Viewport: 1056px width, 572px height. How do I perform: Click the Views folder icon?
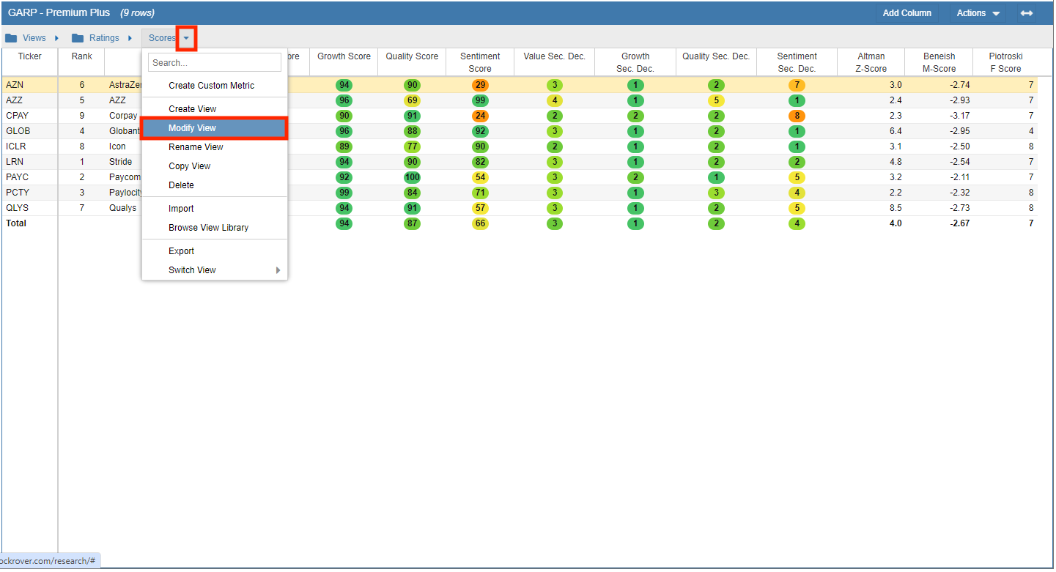pos(11,38)
